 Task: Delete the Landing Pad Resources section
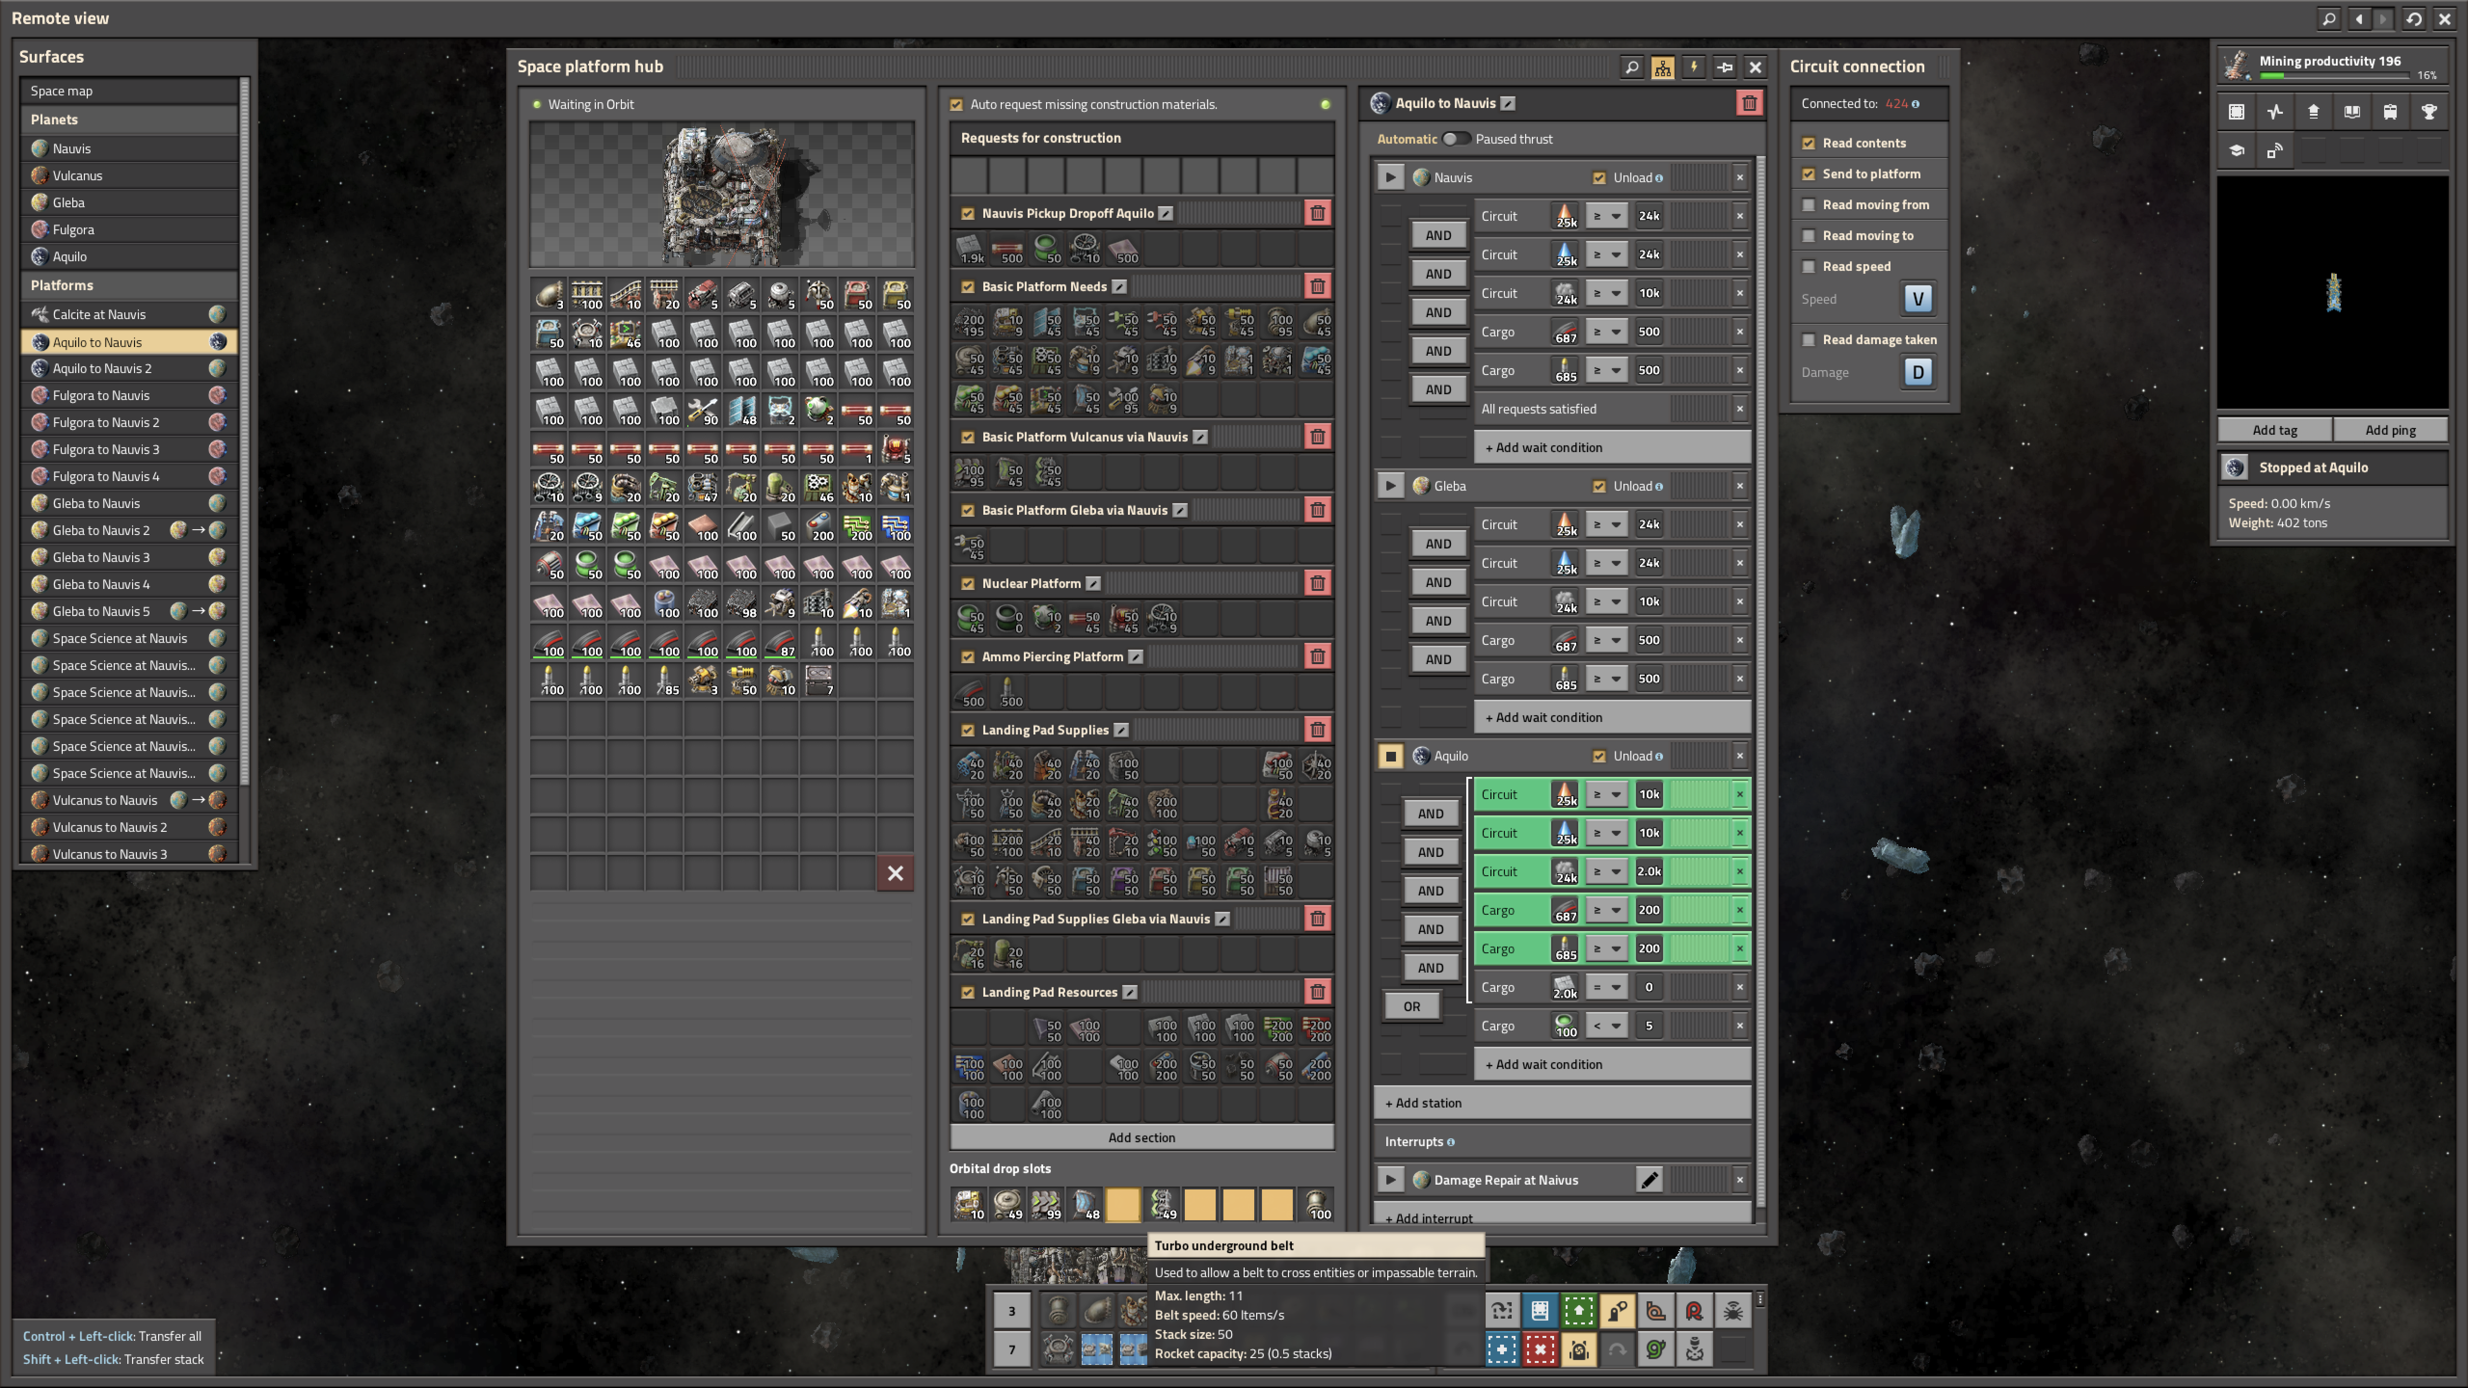[1317, 992]
